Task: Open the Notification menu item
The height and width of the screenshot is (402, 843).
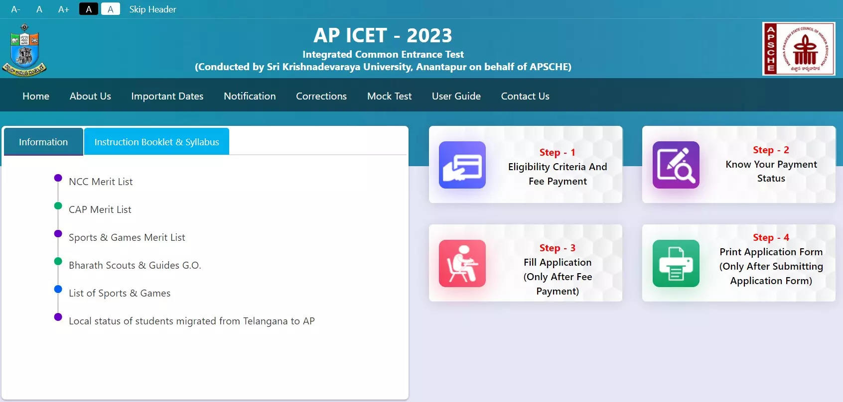Action: (250, 96)
